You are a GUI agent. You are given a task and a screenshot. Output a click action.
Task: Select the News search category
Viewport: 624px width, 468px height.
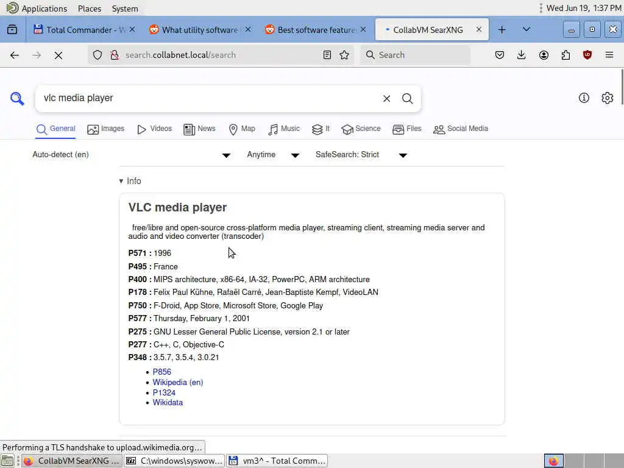tap(199, 129)
